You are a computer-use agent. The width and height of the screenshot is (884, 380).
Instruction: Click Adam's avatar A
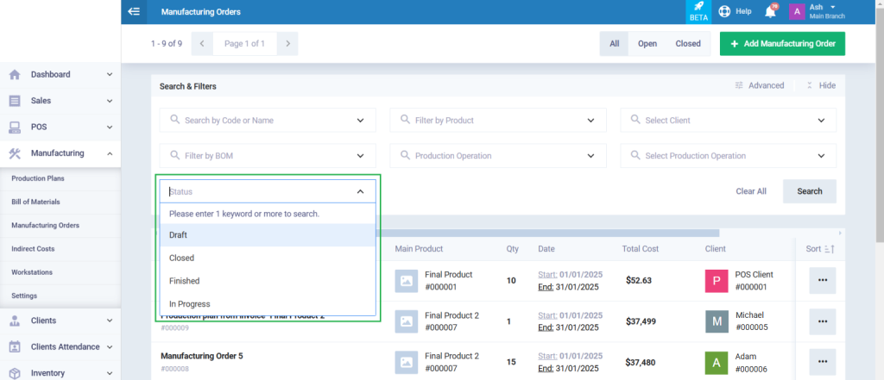coord(717,363)
